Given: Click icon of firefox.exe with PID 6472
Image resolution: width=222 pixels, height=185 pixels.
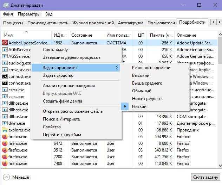Looking at the screenshot, I should [x=5, y=143].
